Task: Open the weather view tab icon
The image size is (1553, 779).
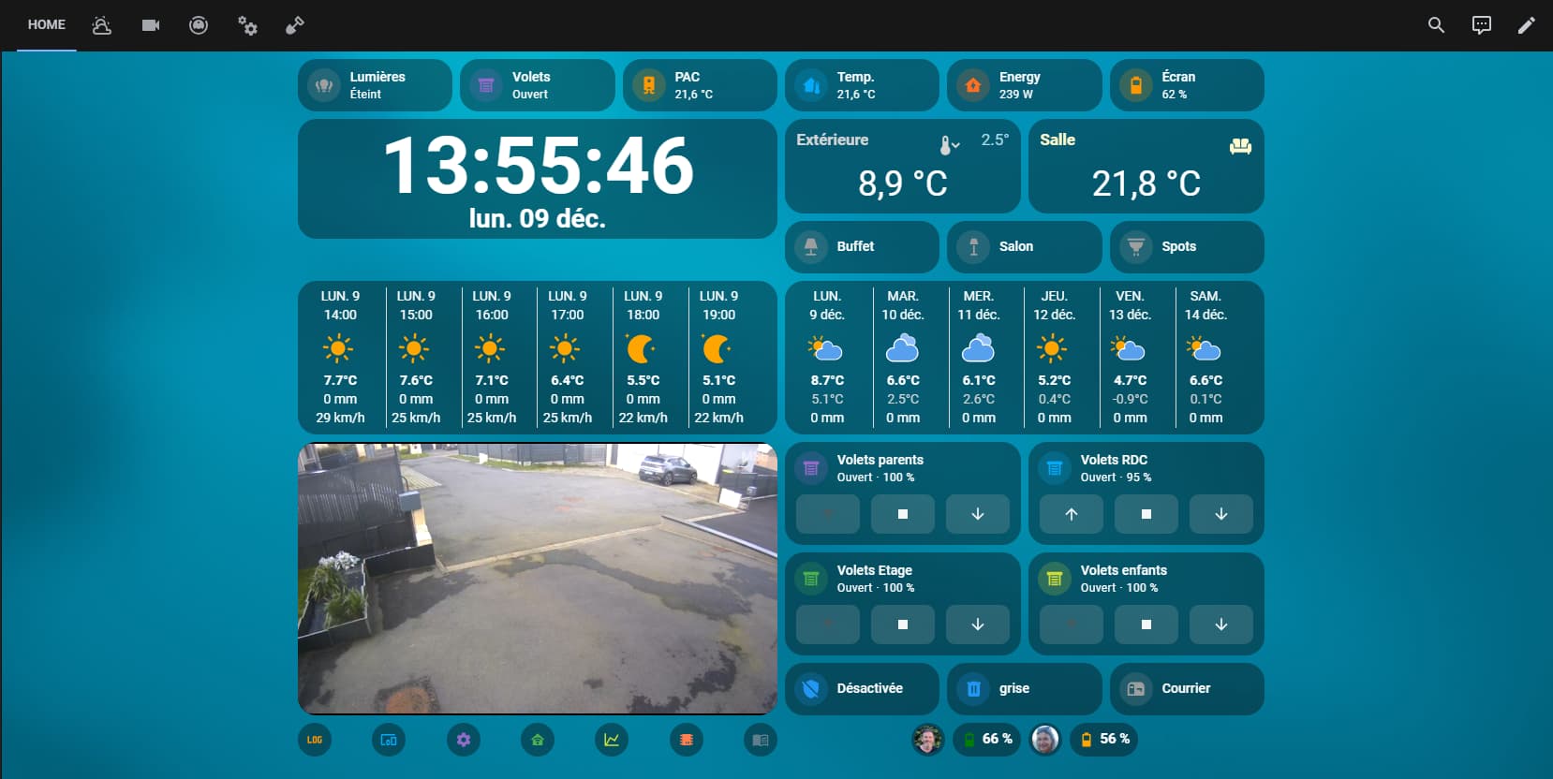Action: [x=101, y=25]
